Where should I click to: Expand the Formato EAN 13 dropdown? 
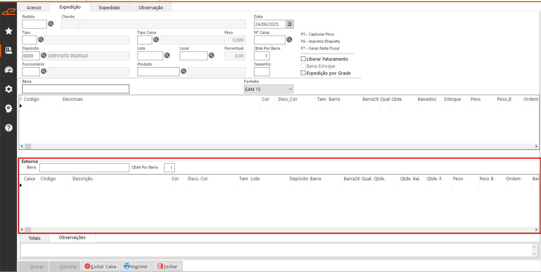tap(290, 89)
